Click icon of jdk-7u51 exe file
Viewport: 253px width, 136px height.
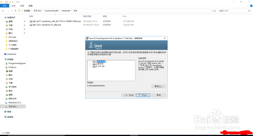pyautogui.click(x=31, y=25)
